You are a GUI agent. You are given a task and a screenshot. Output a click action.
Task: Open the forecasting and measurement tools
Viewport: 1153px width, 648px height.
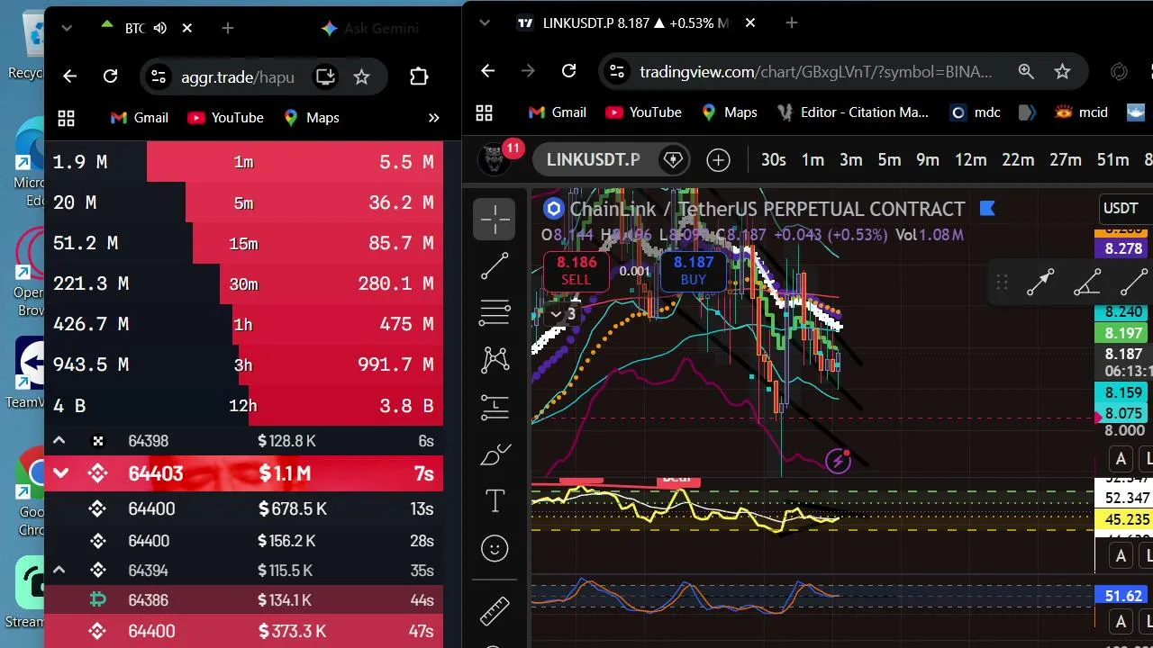point(495,407)
